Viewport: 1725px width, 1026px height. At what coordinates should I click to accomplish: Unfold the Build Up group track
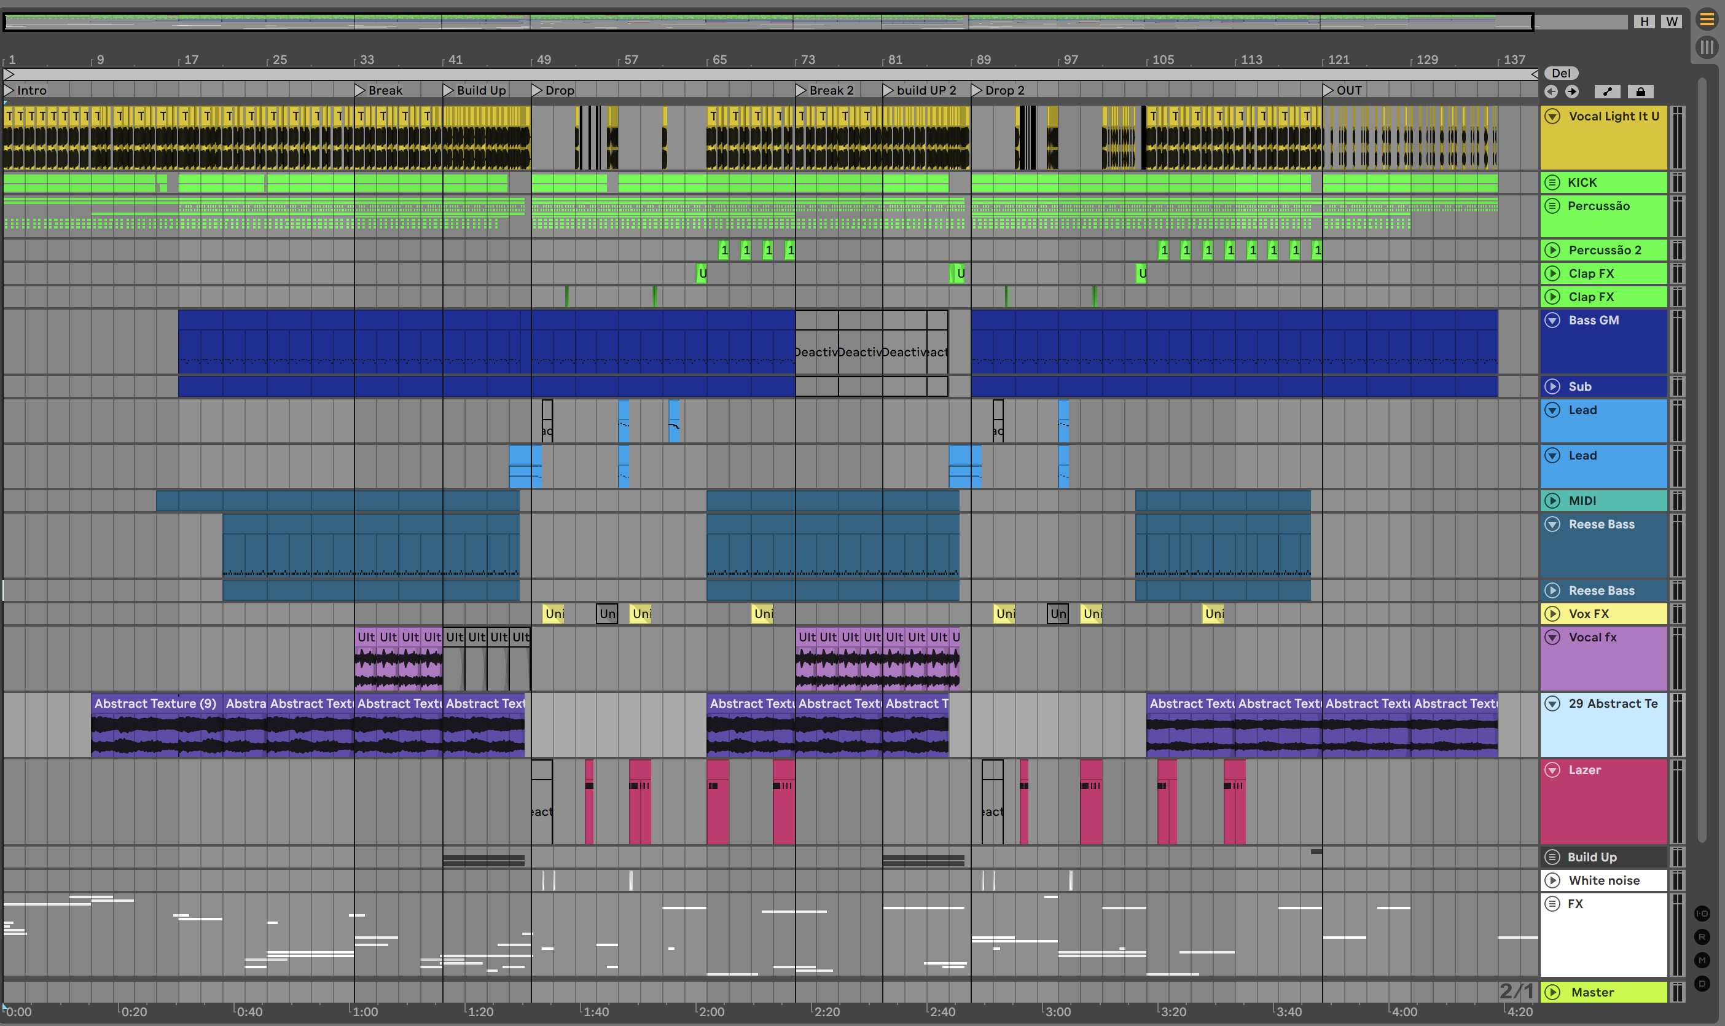point(1552,856)
